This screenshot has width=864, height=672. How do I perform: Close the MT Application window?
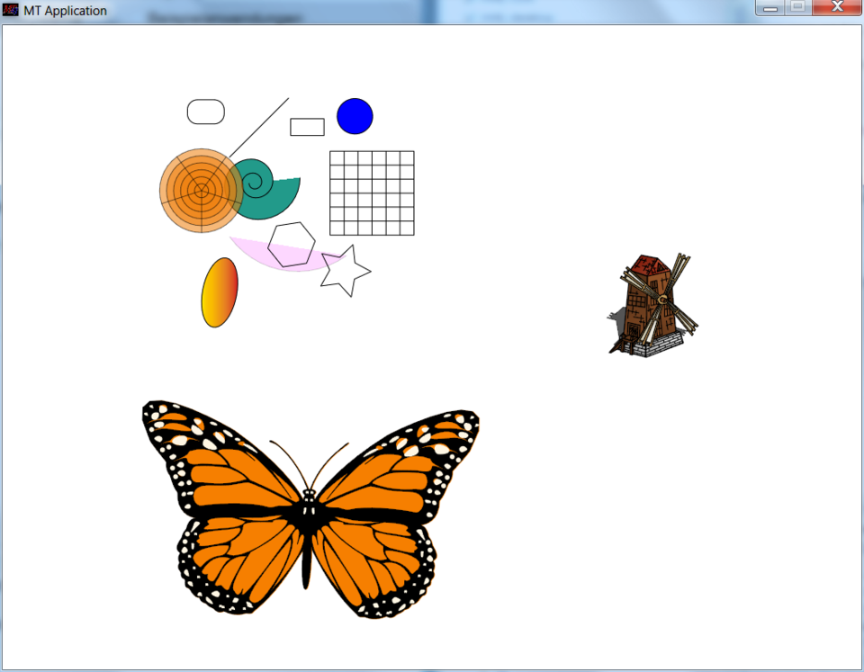tap(836, 8)
